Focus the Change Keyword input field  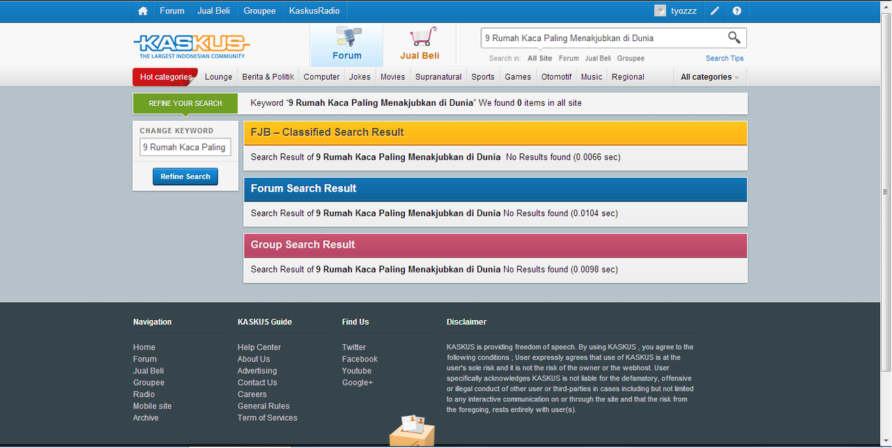(x=185, y=147)
